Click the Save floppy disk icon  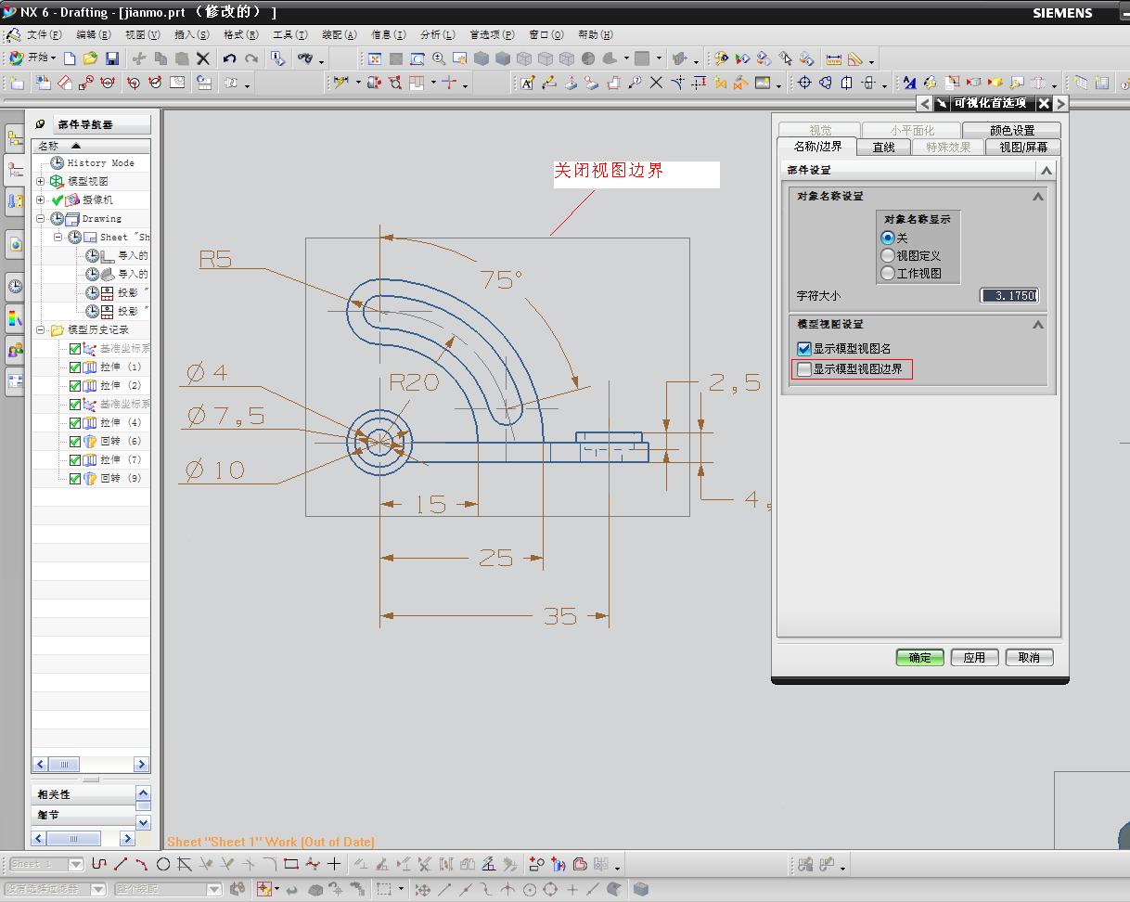111,58
